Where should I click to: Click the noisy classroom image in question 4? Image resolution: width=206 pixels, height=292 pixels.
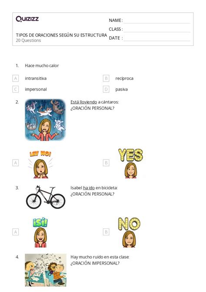(46, 270)
